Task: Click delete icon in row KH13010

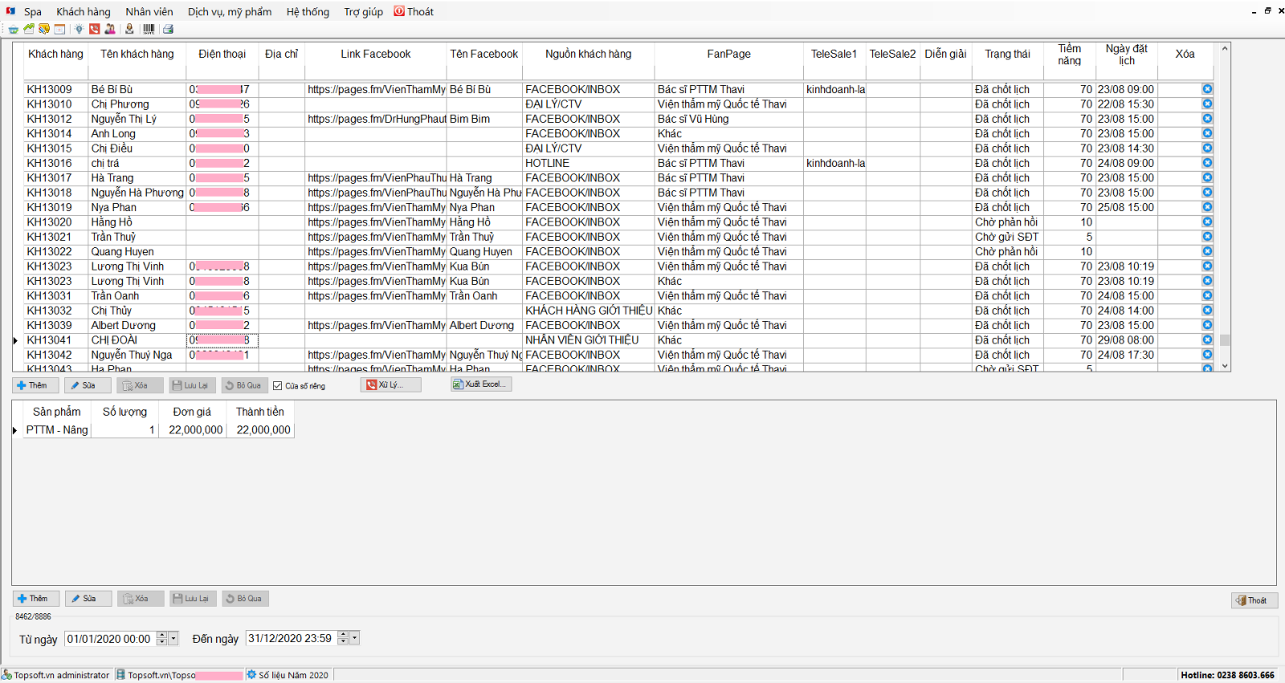Action: point(1207,104)
